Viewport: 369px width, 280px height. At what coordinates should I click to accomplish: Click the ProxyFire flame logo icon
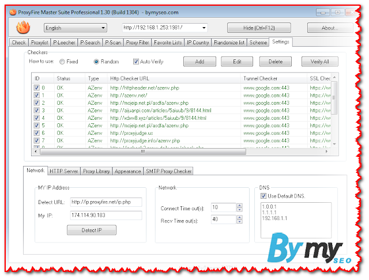23,27
